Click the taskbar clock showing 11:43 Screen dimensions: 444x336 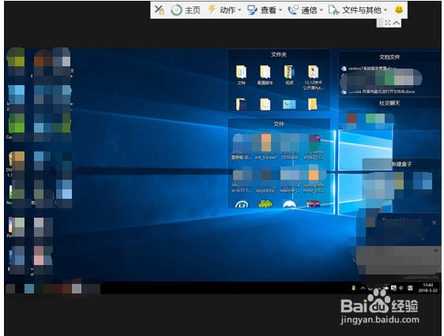click(428, 288)
